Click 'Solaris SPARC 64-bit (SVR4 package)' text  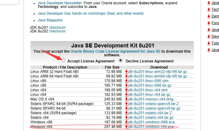pos(62,104)
